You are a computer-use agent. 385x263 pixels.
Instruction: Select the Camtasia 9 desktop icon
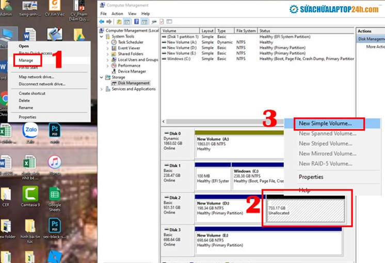point(30,197)
